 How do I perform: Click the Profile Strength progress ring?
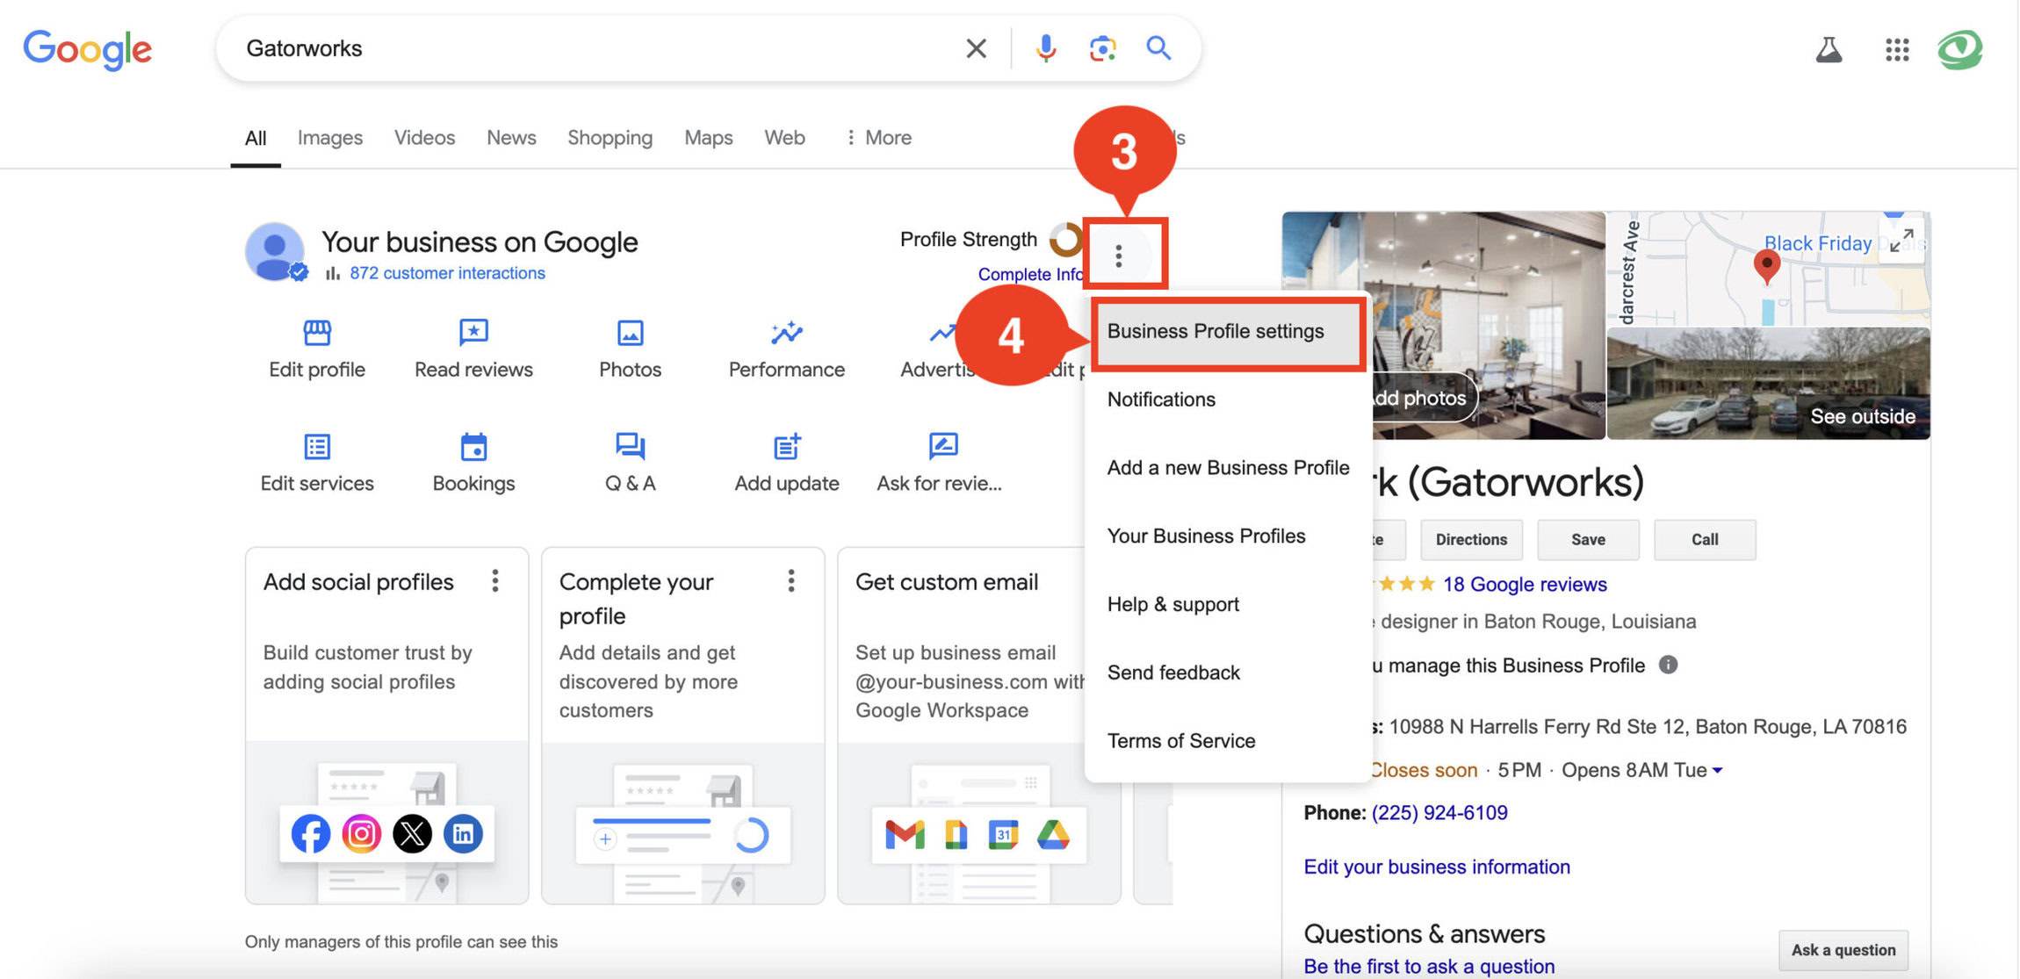pyautogui.click(x=1066, y=239)
